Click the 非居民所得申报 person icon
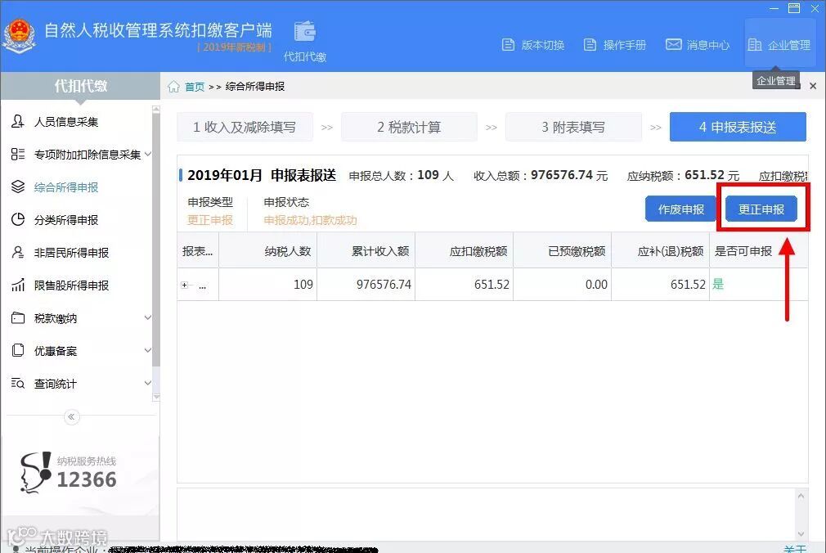The width and height of the screenshot is (826, 553). [17, 252]
